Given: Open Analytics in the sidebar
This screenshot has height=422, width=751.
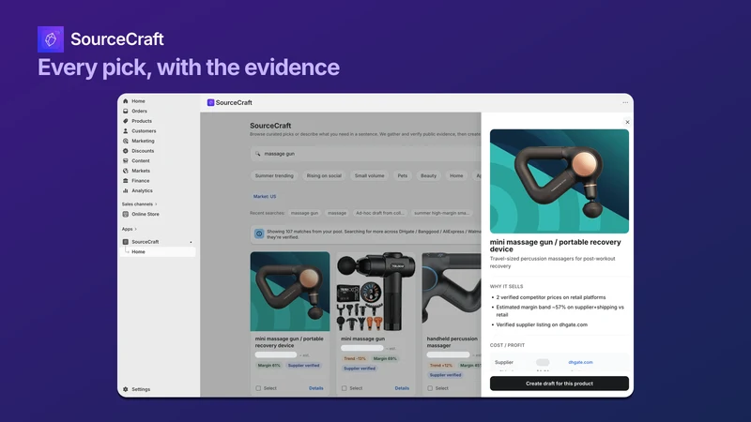Looking at the screenshot, I should pos(143,190).
